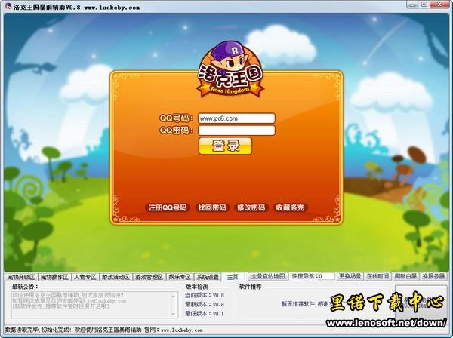Click the Roco Kingdom logo
The height and width of the screenshot is (338, 453).
click(x=230, y=69)
